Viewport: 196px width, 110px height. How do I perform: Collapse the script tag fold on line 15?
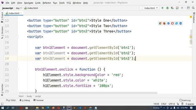(17, 37)
